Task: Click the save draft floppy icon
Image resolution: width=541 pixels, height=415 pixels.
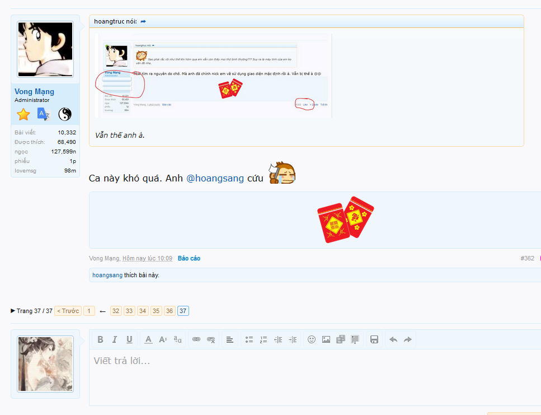Action: coord(374,339)
